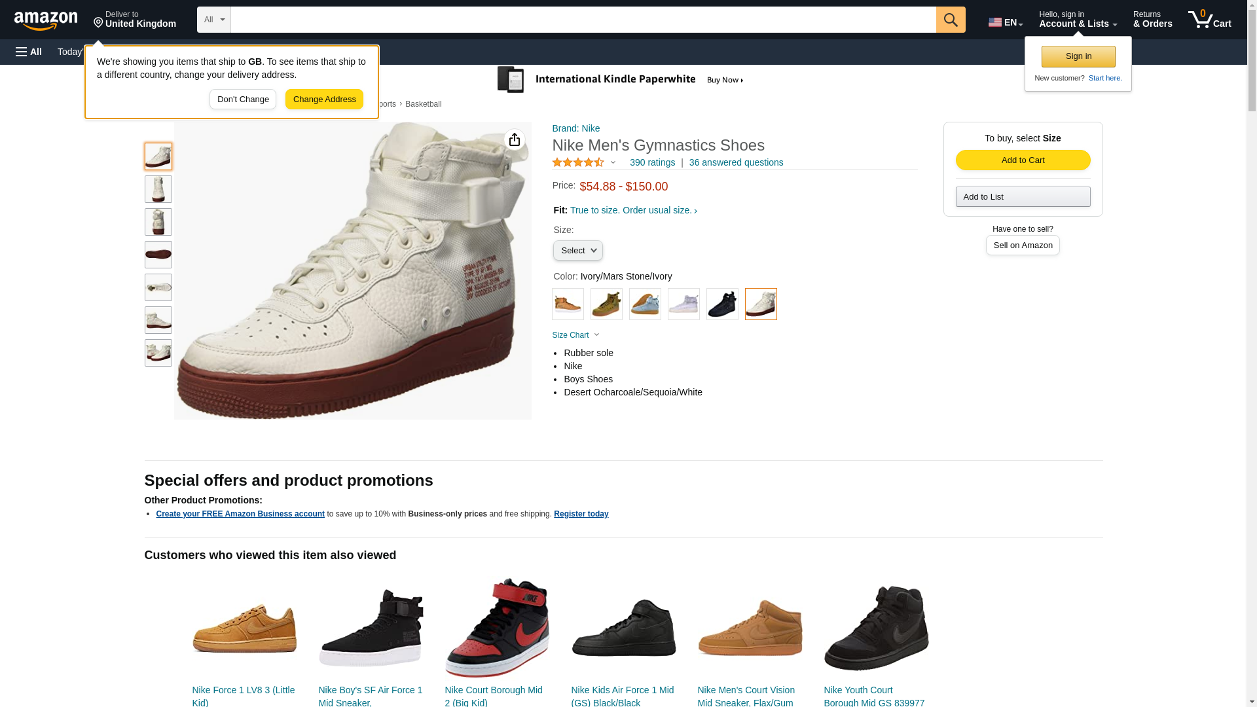Open the search category All dropdown
Image resolution: width=1257 pixels, height=707 pixels.
tap(214, 20)
